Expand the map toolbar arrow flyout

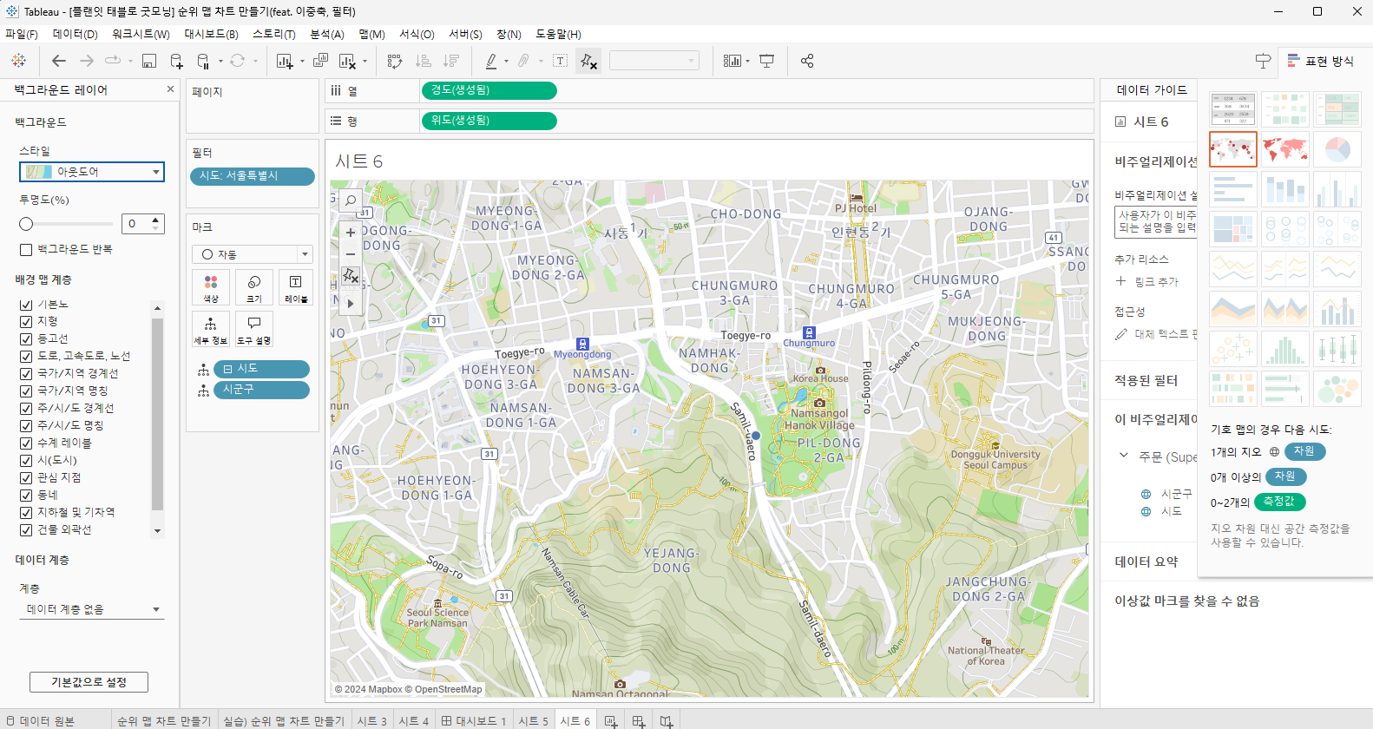[x=351, y=304]
